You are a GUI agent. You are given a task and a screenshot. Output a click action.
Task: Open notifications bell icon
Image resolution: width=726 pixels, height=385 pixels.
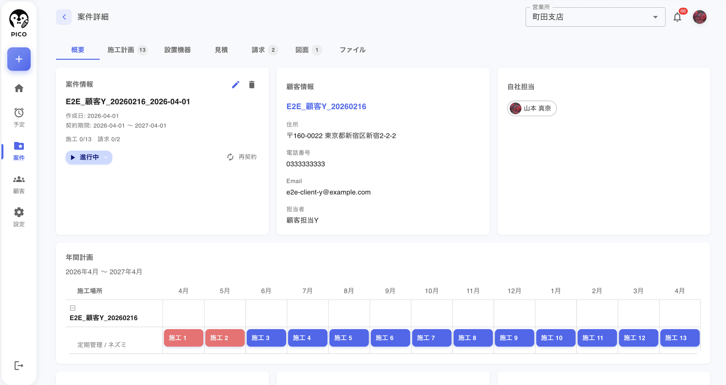click(677, 17)
